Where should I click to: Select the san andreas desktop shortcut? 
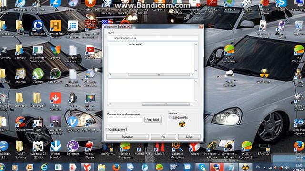(x=38, y=53)
